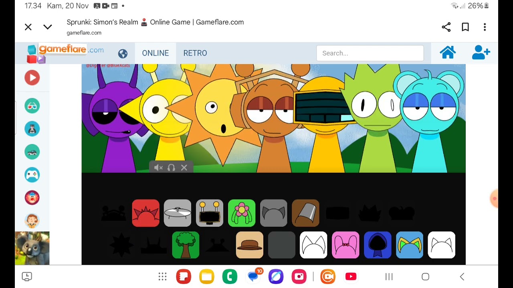Open the recent apps navigation button
Viewport: 513px width, 288px height.
click(389, 276)
